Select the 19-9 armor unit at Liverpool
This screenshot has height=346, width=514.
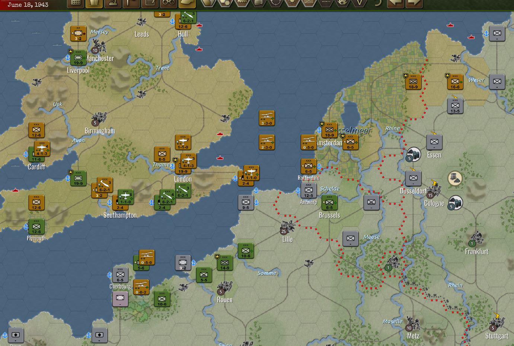[78, 58]
